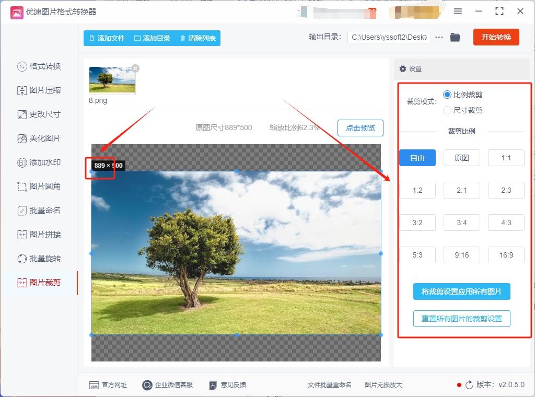
Task: Pick the 4:3 crop ratio
Action: point(506,223)
